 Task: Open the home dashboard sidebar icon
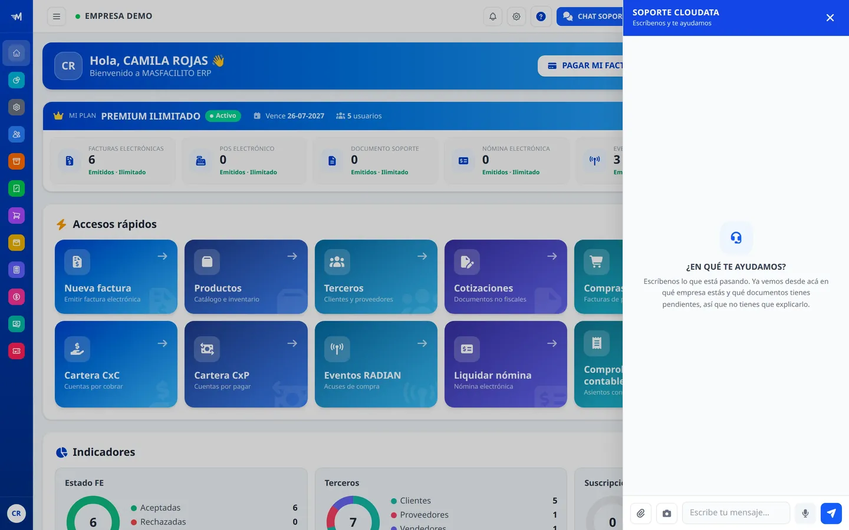tap(17, 53)
